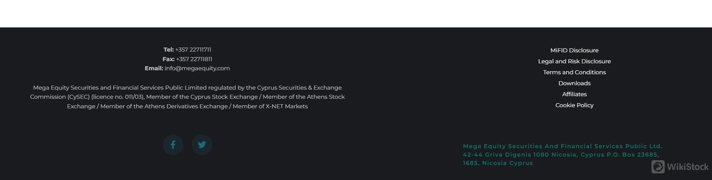
Task: Click the info@megaequity.com email address
Action: tap(197, 68)
